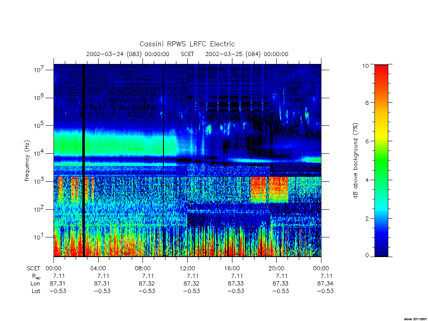Screen dimensions: 428x321
Task: Click the 6 label on the color scale
Action: pyautogui.click(x=367, y=141)
